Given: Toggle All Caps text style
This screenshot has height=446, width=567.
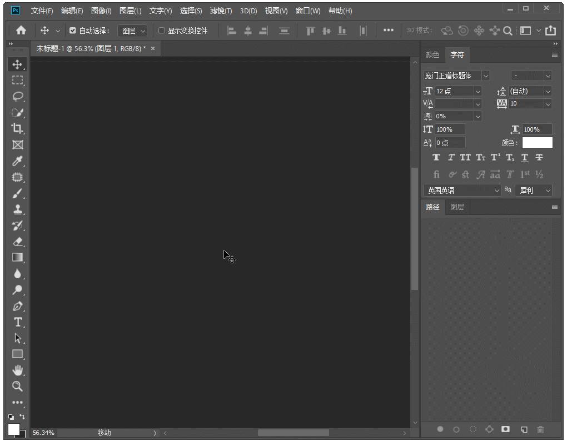Looking at the screenshot, I should coord(465,157).
